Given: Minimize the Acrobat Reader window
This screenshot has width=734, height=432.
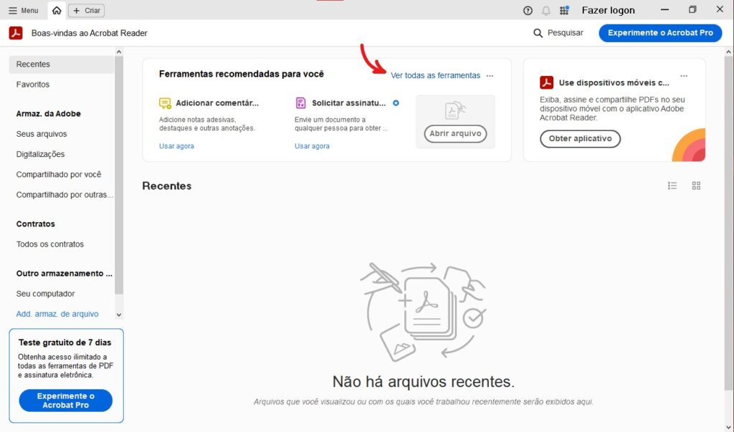Looking at the screenshot, I should pos(664,10).
